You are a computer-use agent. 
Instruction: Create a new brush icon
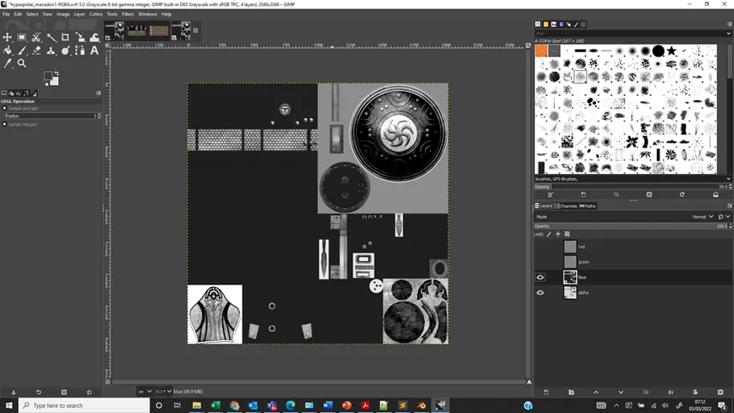point(583,195)
